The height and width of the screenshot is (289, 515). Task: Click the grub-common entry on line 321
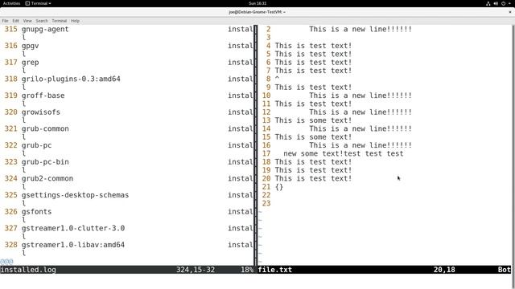point(45,128)
